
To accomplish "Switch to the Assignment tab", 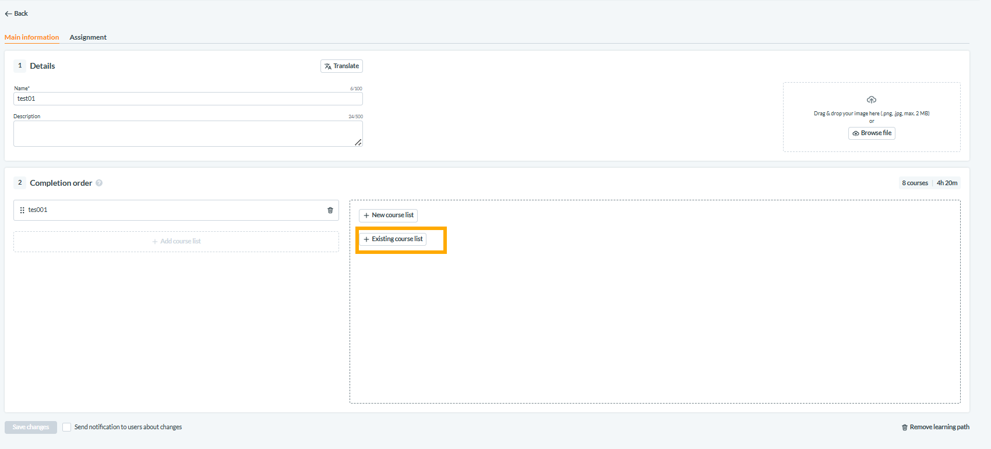I will pos(88,37).
